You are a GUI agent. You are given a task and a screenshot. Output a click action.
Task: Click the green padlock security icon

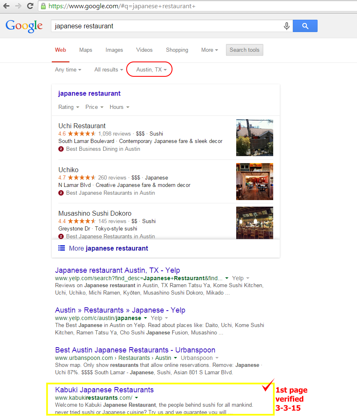[44, 6]
